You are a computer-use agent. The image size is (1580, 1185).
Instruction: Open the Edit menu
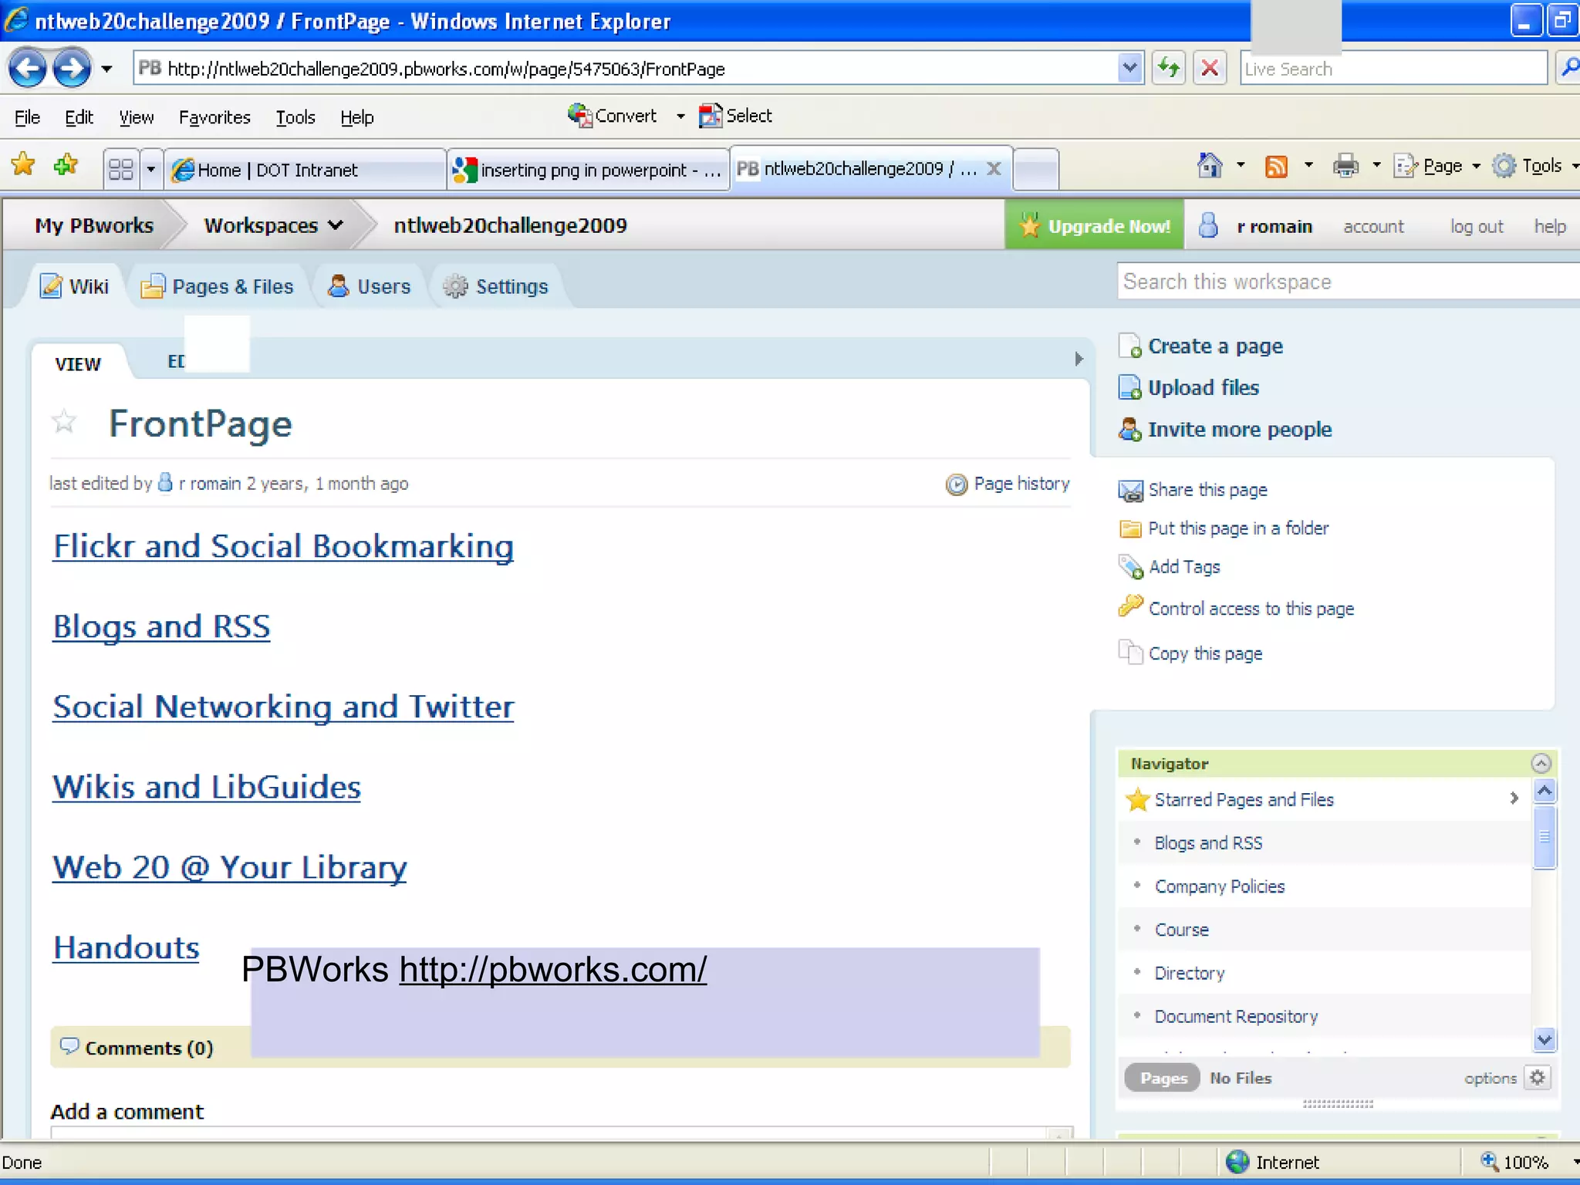79,117
